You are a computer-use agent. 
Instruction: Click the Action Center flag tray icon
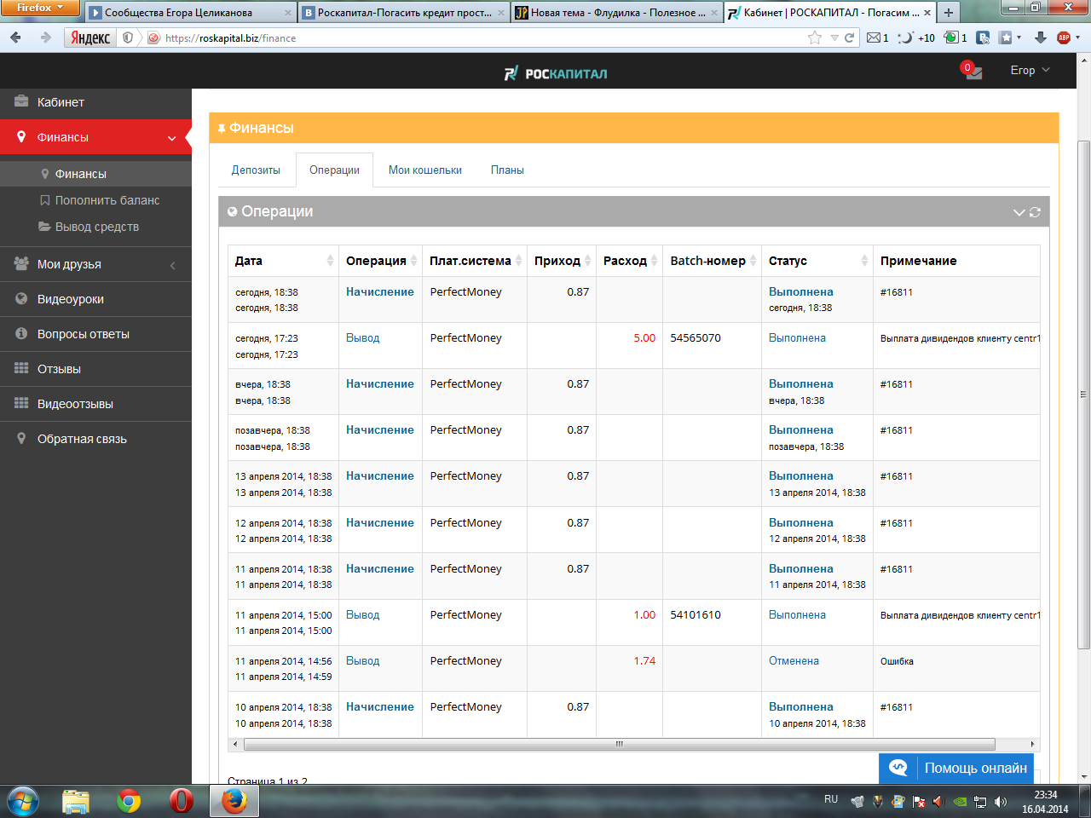[x=919, y=801]
